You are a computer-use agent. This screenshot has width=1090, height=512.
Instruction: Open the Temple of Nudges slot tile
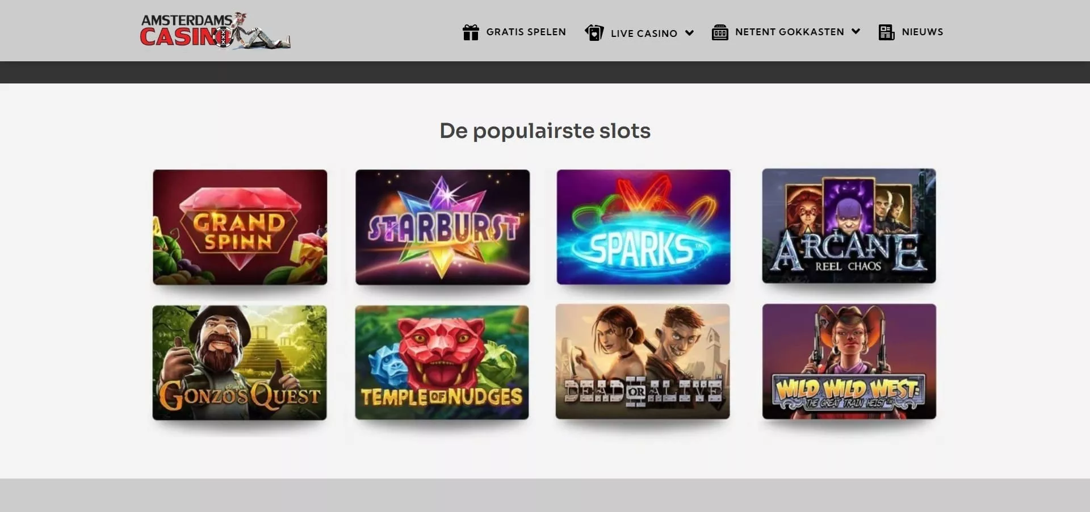point(442,363)
